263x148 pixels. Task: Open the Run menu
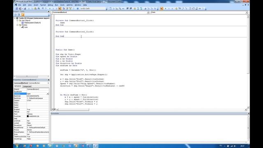coord(57,5)
